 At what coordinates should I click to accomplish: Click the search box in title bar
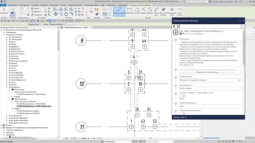pyautogui.click(x=196, y=2)
